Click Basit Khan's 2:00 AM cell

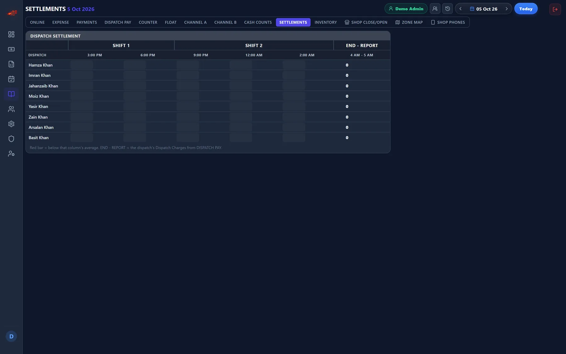coord(294,138)
